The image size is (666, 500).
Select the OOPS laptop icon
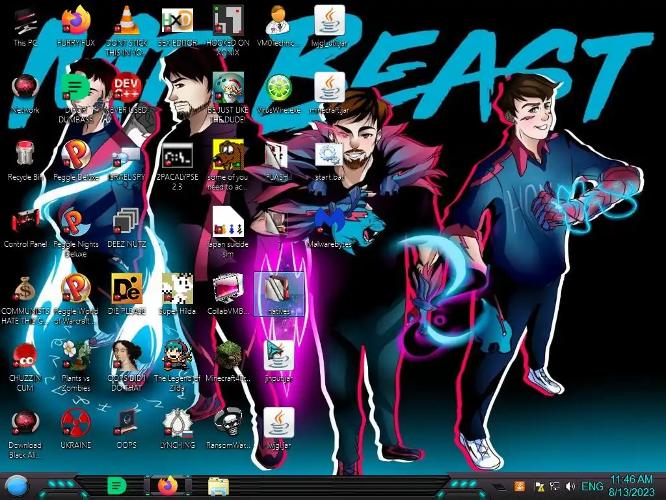[x=127, y=430]
